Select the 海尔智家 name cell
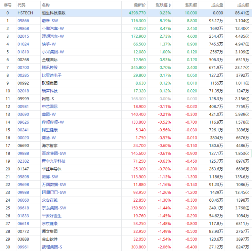The height and width of the screenshot is (252, 252). click(x=50, y=145)
